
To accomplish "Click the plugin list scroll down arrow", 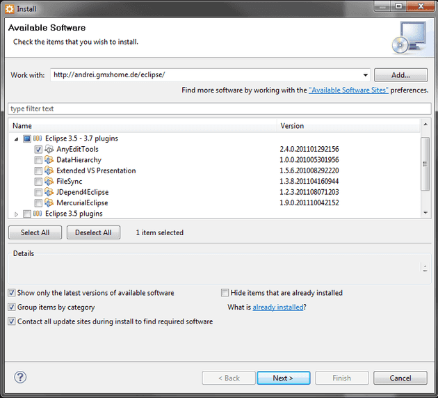I will pos(425,213).
